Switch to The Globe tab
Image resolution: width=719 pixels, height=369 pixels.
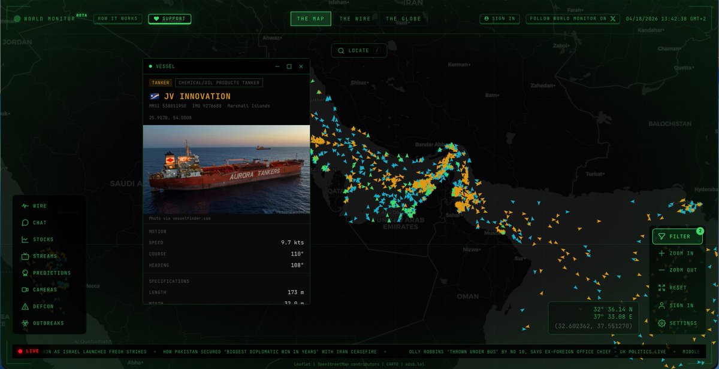403,19
